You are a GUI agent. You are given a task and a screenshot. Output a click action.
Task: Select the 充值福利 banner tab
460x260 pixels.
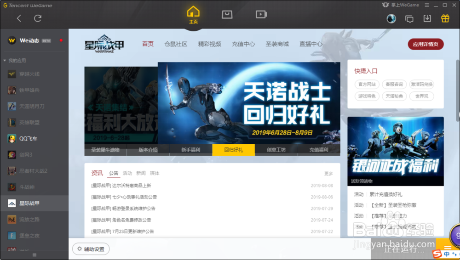319,150
